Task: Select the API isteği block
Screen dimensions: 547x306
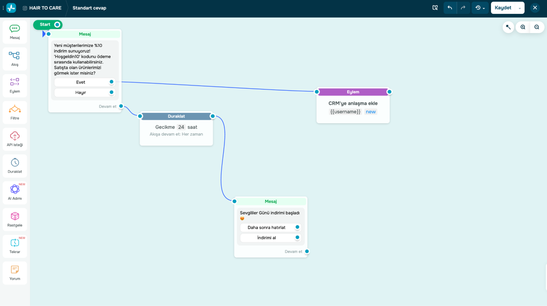Action: [x=15, y=139]
